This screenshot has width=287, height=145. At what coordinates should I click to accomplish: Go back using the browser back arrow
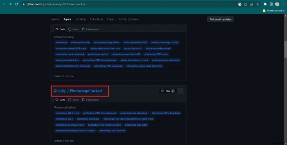[4, 4]
